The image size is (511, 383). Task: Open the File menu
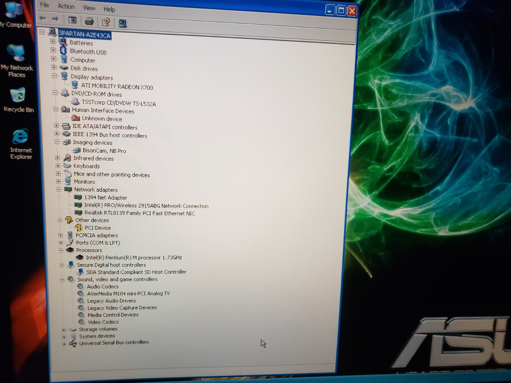coord(44,5)
